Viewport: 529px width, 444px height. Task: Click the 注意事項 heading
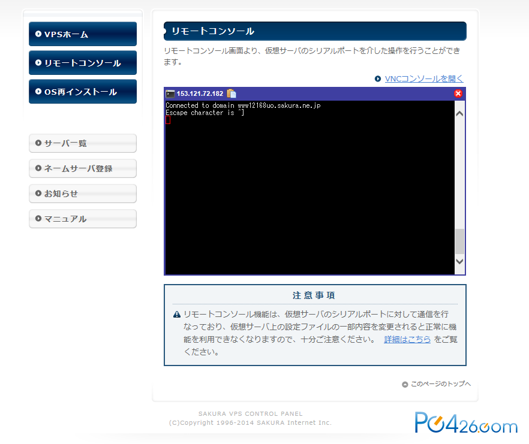point(314,295)
